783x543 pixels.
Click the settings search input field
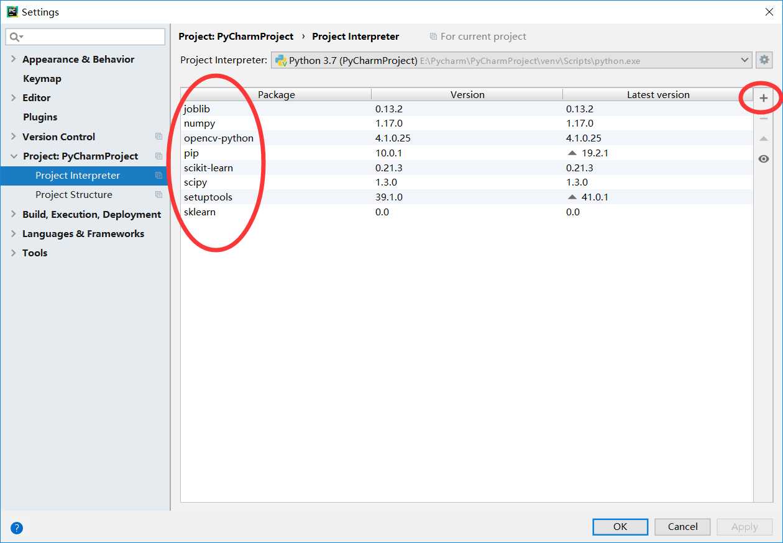coord(85,37)
